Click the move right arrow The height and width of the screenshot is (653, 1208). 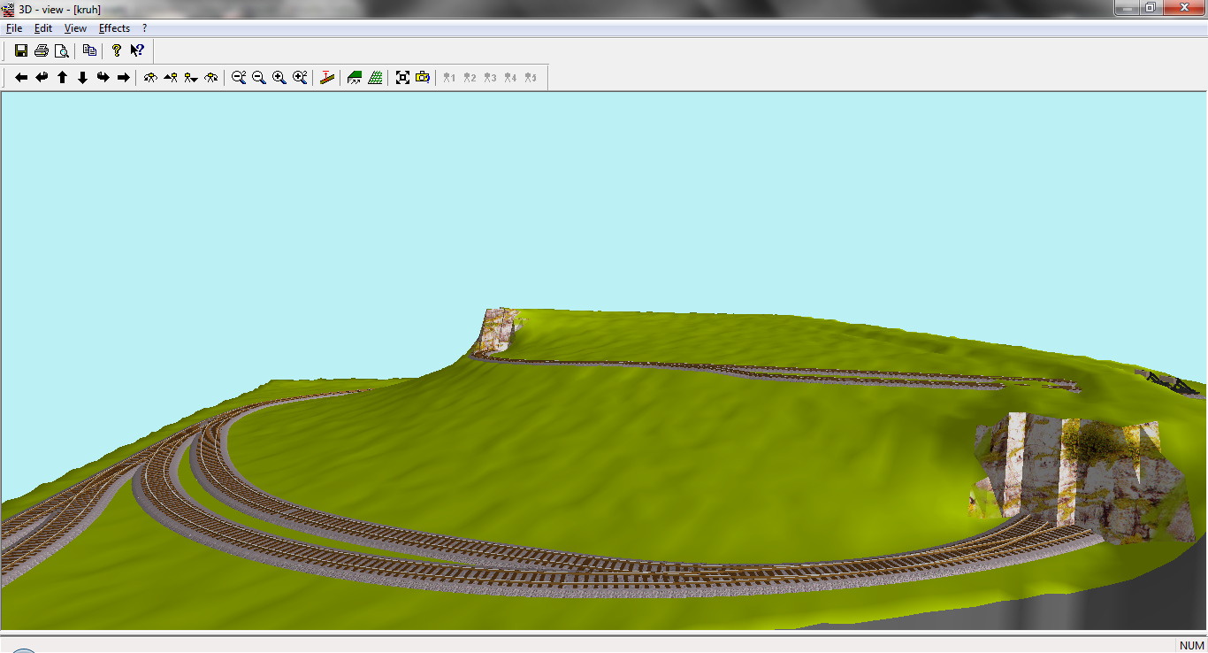(124, 78)
